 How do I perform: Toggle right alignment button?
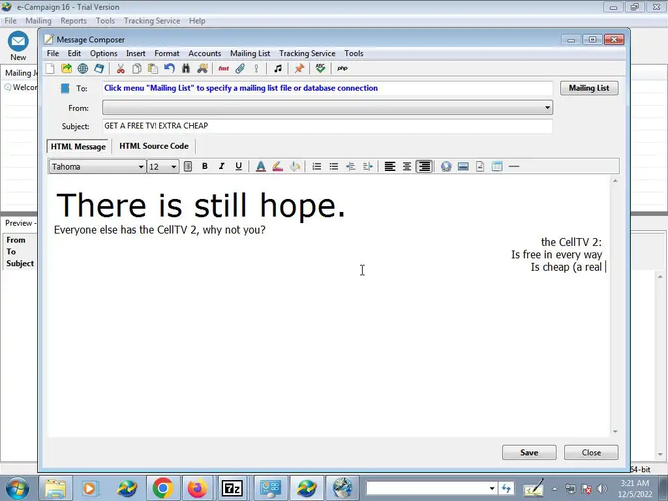click(x=424, y=166)
